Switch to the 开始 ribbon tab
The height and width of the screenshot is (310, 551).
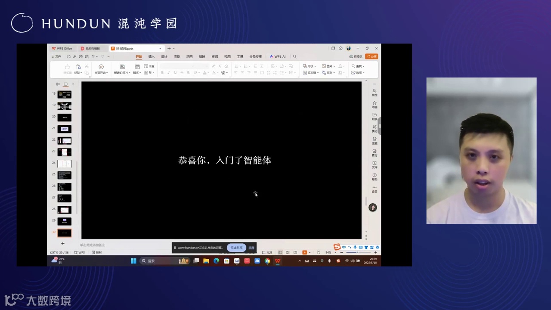click(139, 56)
